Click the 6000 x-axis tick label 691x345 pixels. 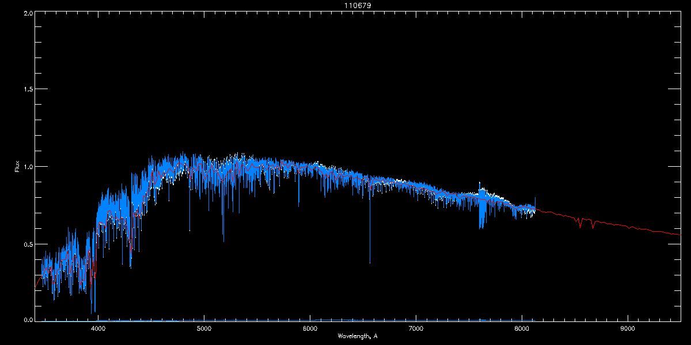click(310, 328)
